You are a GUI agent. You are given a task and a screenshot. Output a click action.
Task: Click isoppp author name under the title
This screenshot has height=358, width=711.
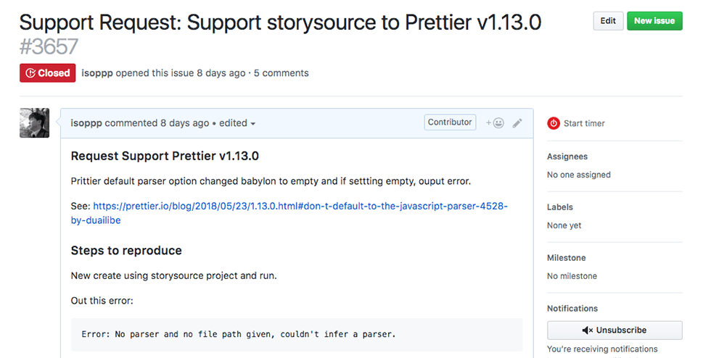97,73
